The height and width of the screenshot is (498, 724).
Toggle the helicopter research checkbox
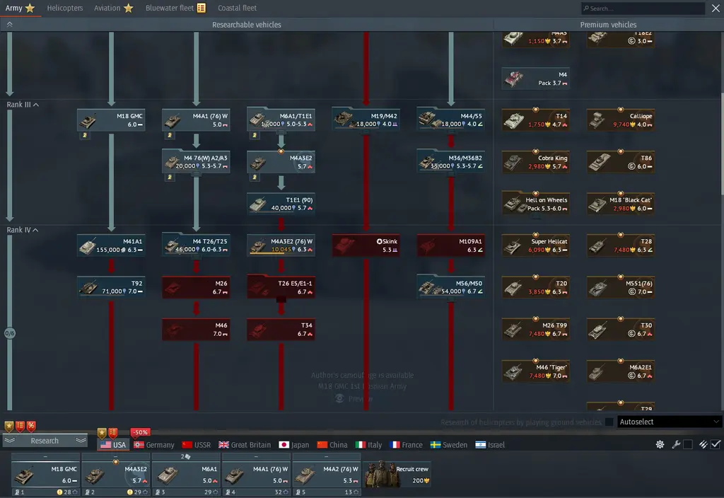(x=609, y=422)
